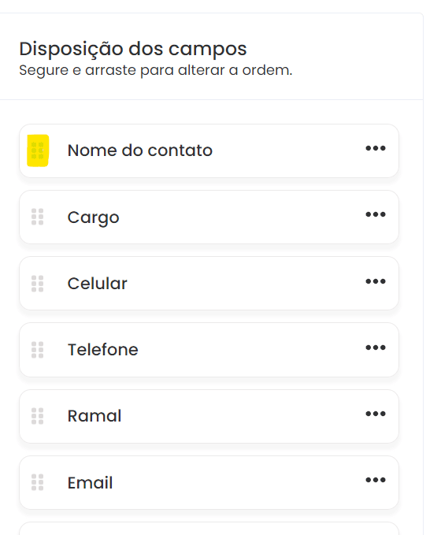Open the three-dot menu for Nome do contato
Viewport: 441px width, 535px height.
tap(376, 148)
